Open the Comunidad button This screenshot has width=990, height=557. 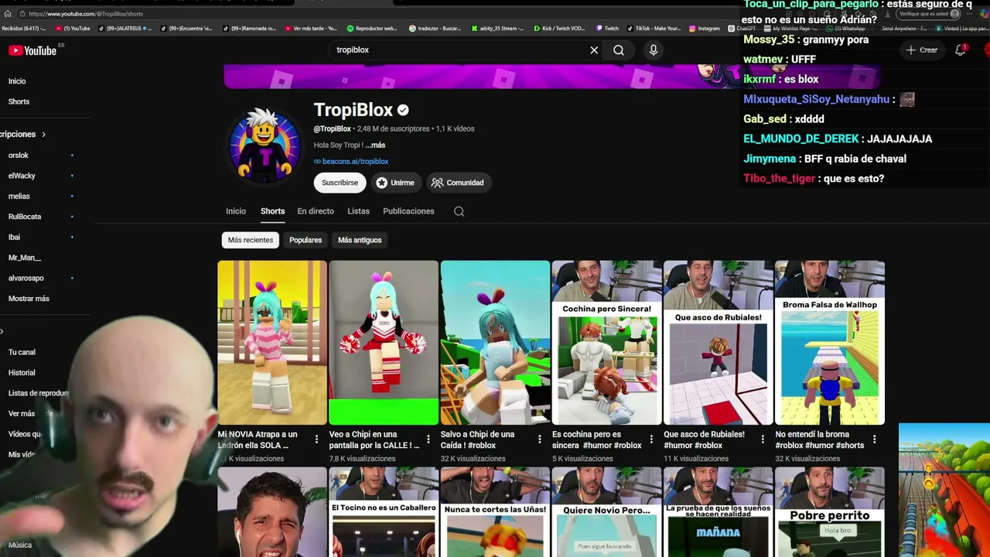coord(458,183)
